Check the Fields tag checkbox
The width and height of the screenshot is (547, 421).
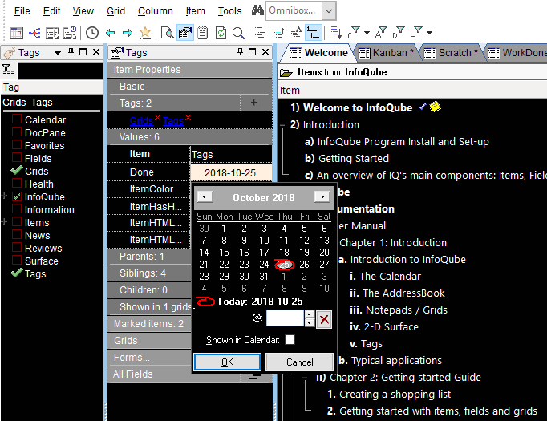coord(17,158)
